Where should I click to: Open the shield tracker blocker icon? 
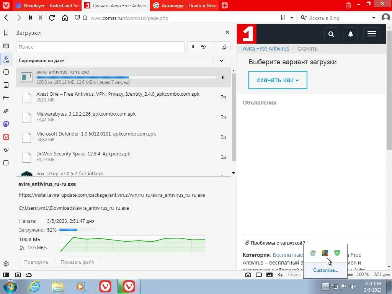tap(77, 18)
